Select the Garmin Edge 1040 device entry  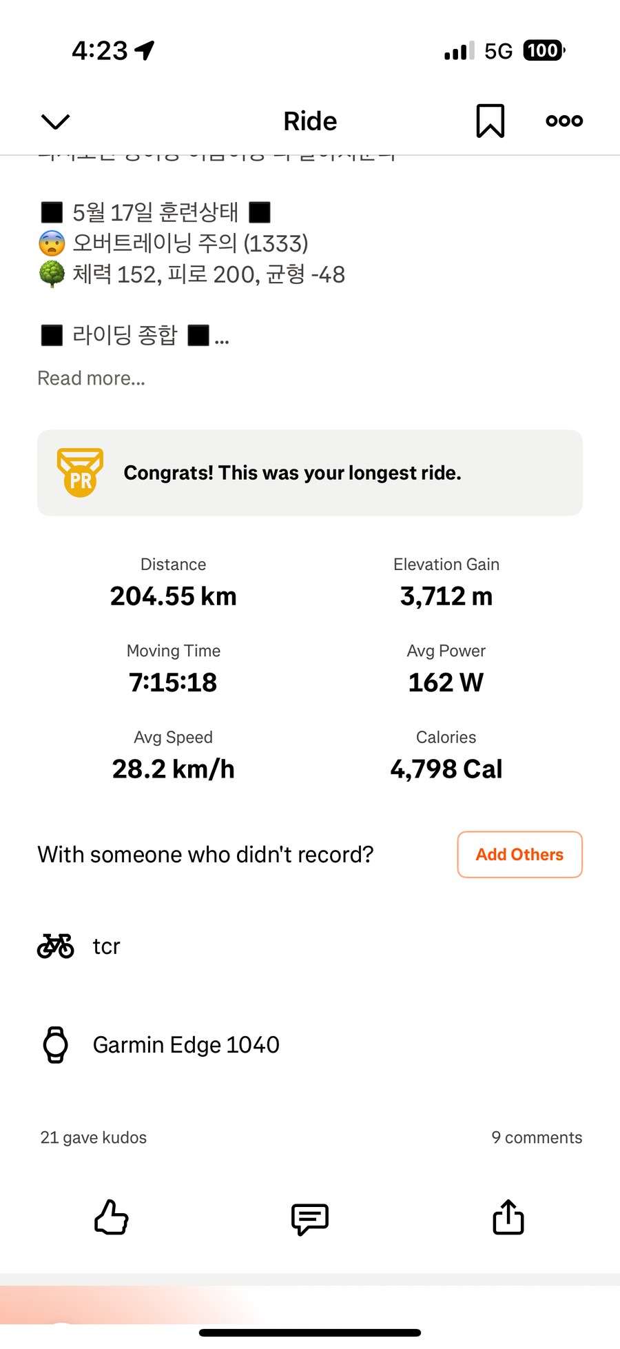(310, 1044)
